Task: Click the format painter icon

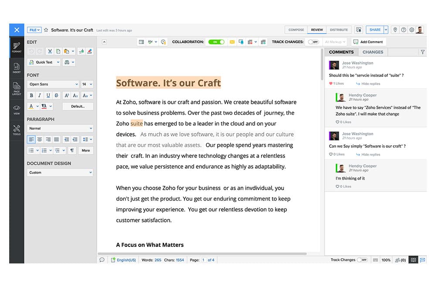Action: click(x=81, y=51)
